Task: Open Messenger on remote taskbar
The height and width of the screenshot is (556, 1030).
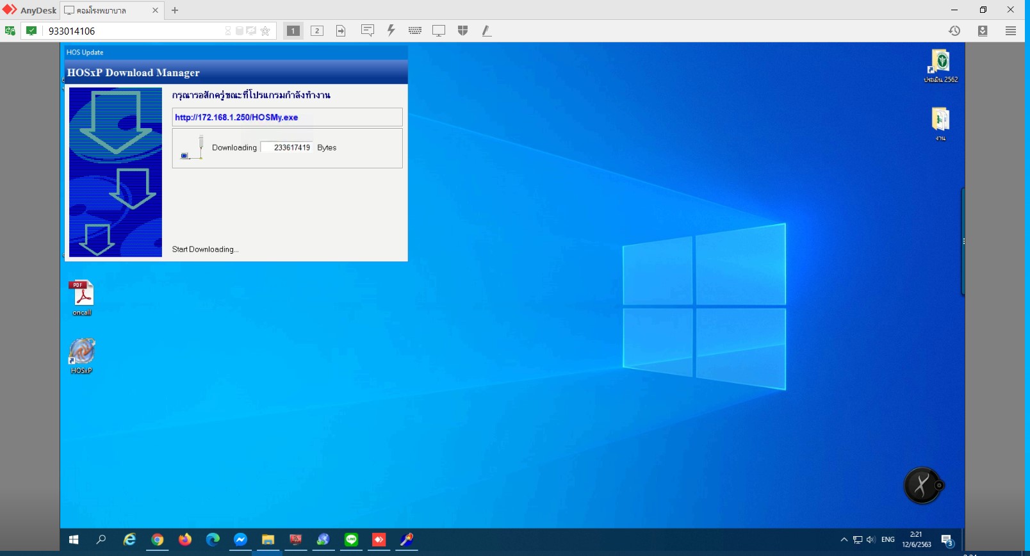Action: pos(240,540)
